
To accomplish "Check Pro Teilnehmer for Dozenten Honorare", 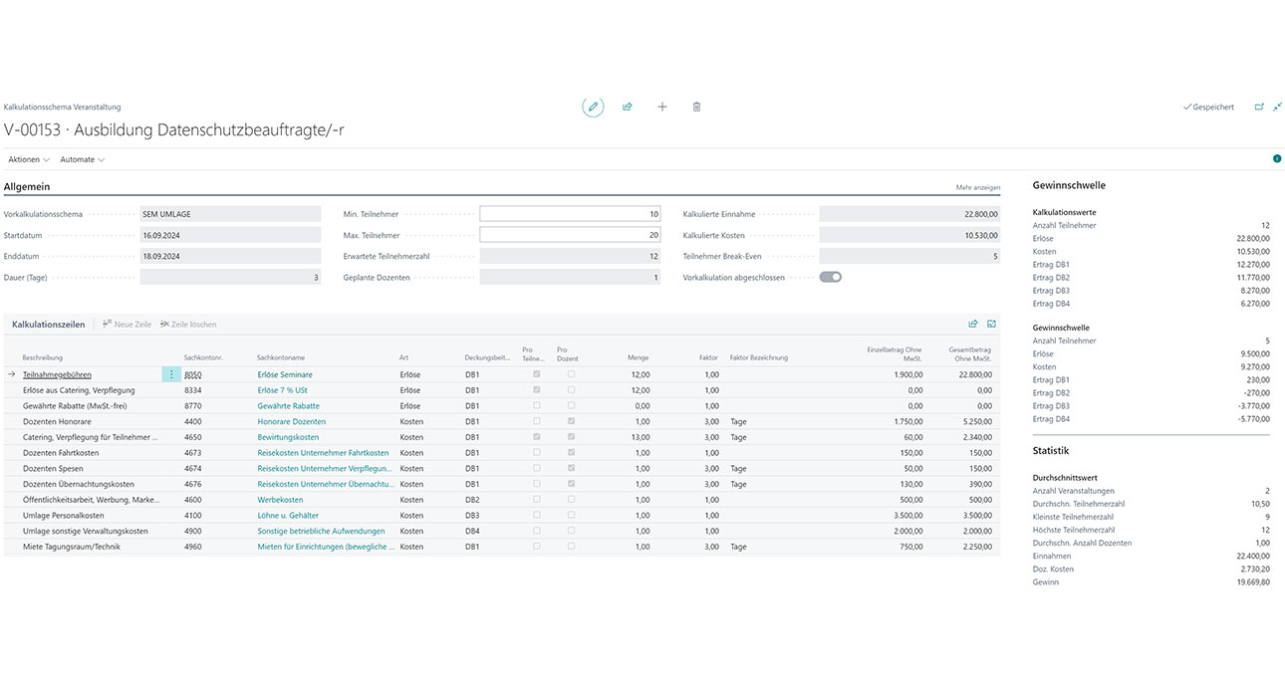I will pyautogui.click(x=538, y=421).
